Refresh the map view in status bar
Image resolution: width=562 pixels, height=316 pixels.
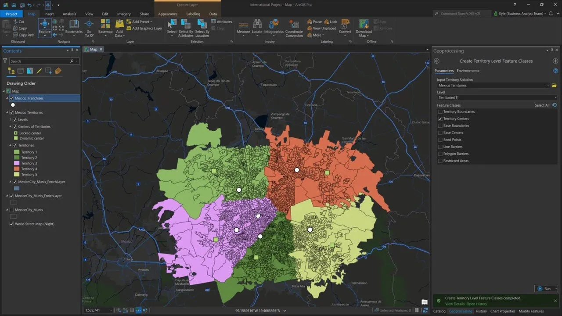pyautogui.click(x=425, y=310)
